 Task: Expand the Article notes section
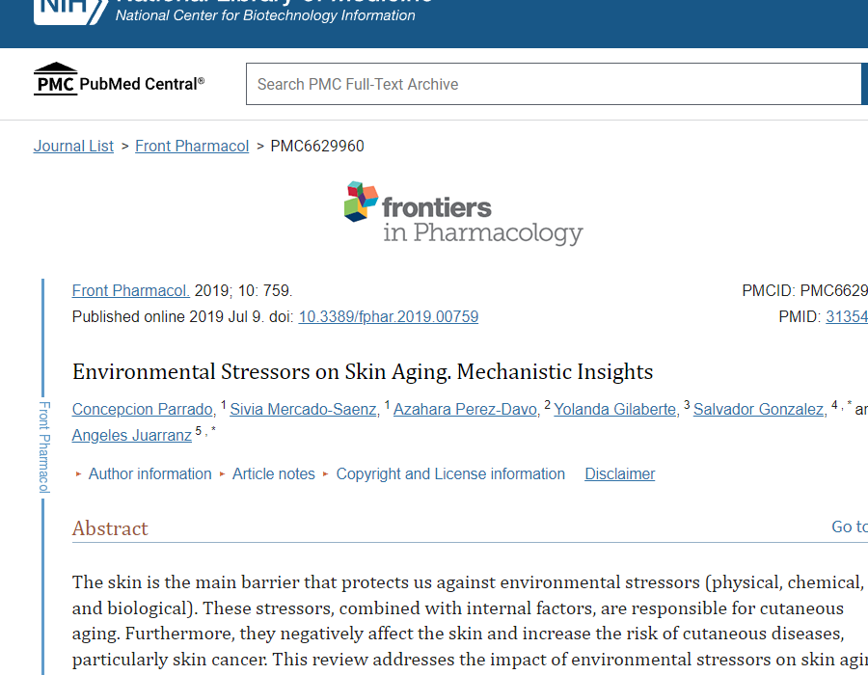pyautogui.click(x=273, y=474)
